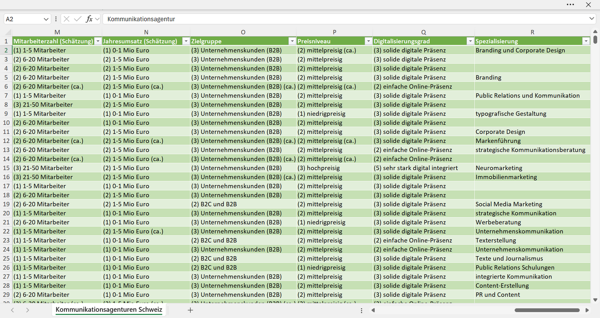This screenshot has height=318, width=600.
Task: Go to previous sheet arrow
Action: tap(12, 310)
